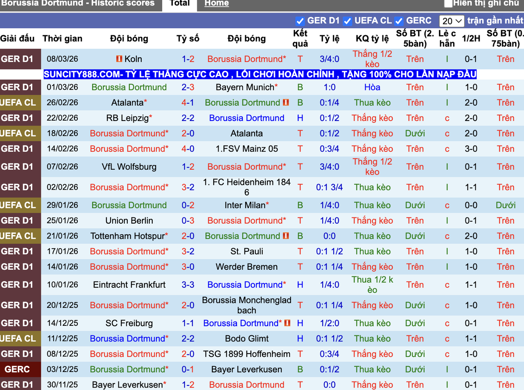Select the SC Freiburg team name
This screenshot has width=524, height=390.
point(129,323)
